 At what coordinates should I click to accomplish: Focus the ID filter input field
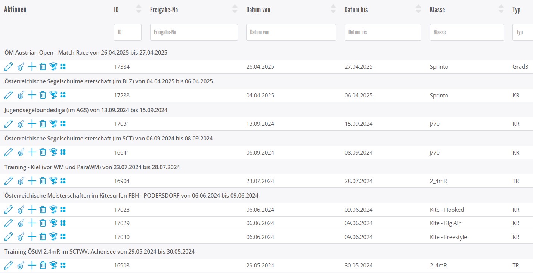point(128,32)
